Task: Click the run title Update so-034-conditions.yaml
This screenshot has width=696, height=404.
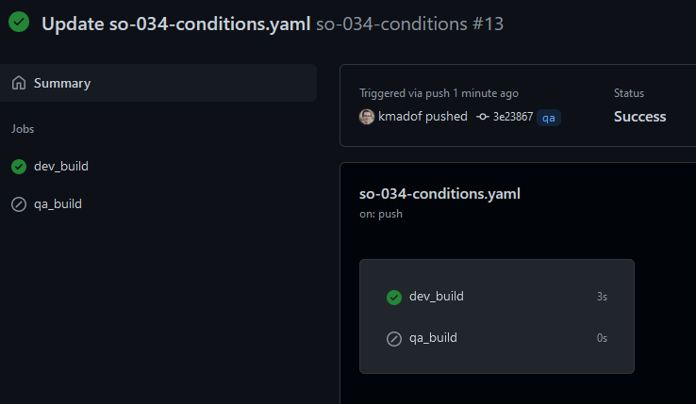Action: pyautogui.click(x=176, y=23)
